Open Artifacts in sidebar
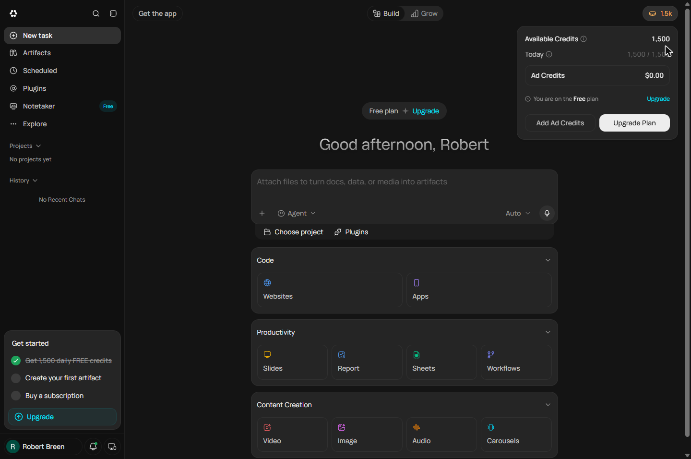Viewport: 691px width, 459px height. tap(62, 53)
